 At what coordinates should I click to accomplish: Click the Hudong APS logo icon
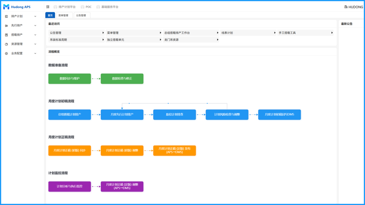click(6, 7)
